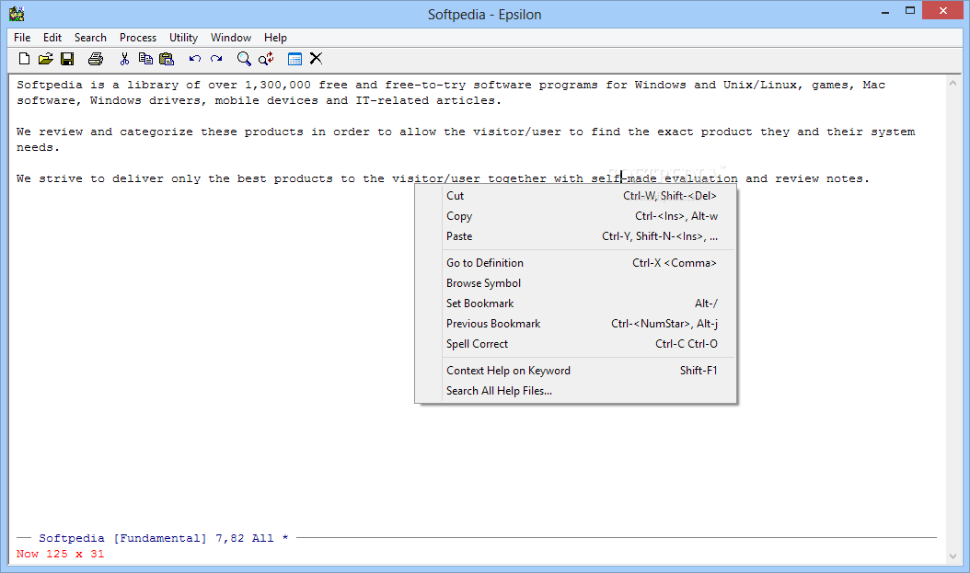Image resolution: width=970 pixels, height=573 pixels.
Task: Click 'IT-related' in the editor text
Action: point(391,101)
